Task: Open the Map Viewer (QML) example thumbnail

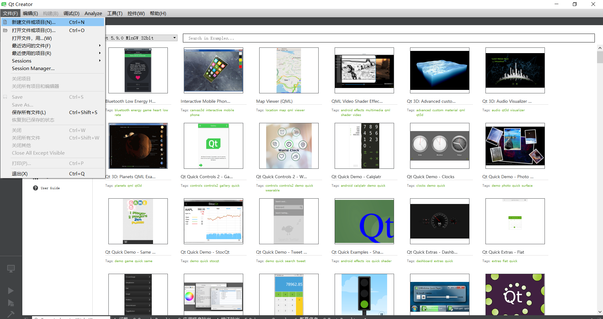Action: point(289,70)
